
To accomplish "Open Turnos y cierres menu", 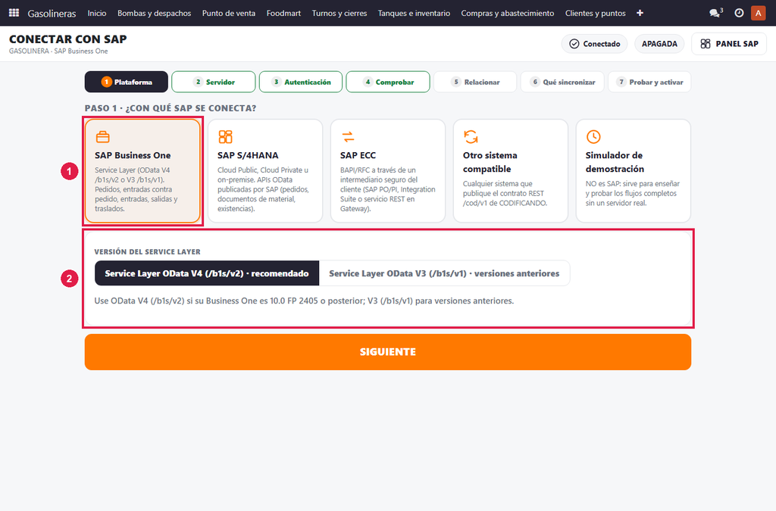I will click(339, 13).
